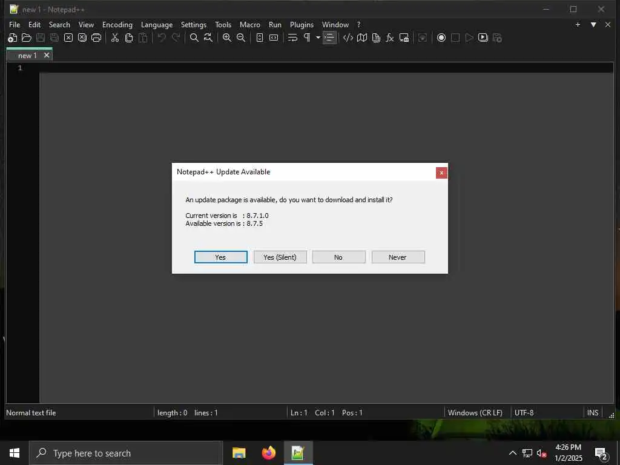
Task: Click the Folder as Workspace icon
Action: tap(404, 38)
